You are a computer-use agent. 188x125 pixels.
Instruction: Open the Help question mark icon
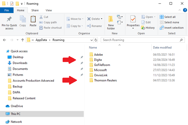(x=185, y=10)
